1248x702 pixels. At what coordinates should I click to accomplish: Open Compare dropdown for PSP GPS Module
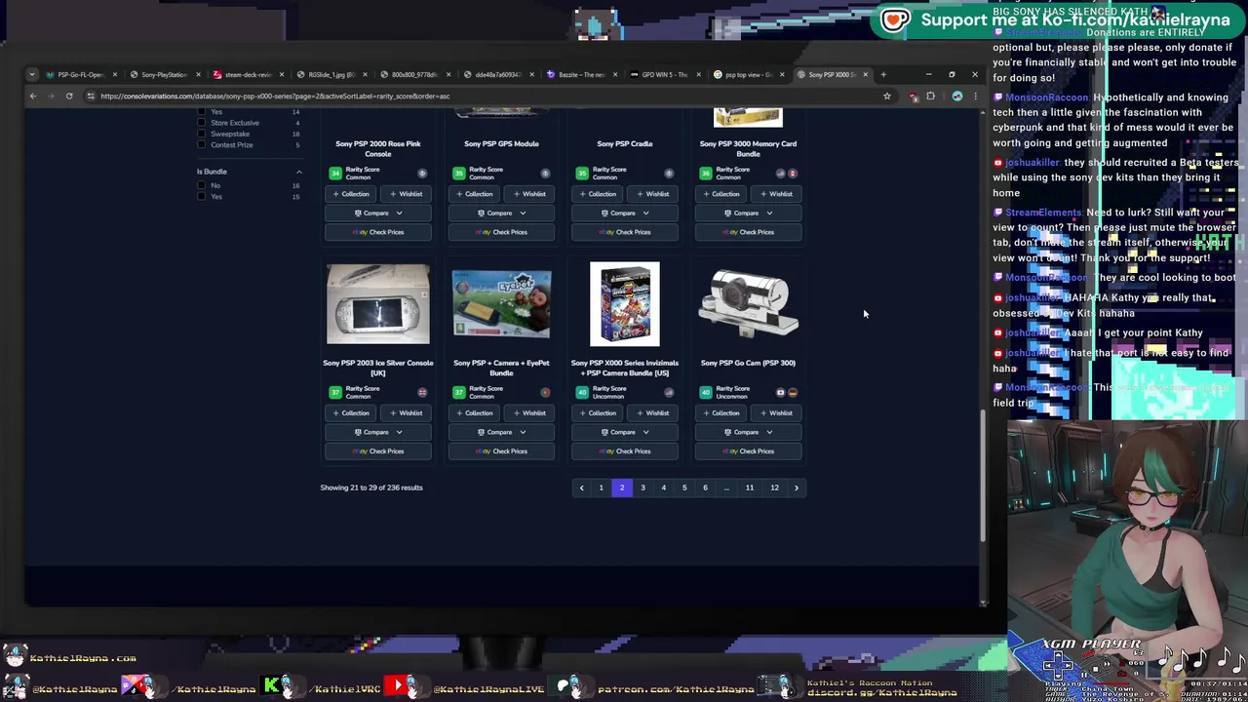point(501,213)
